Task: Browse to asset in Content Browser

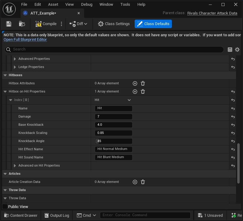Action: (22, 24)
